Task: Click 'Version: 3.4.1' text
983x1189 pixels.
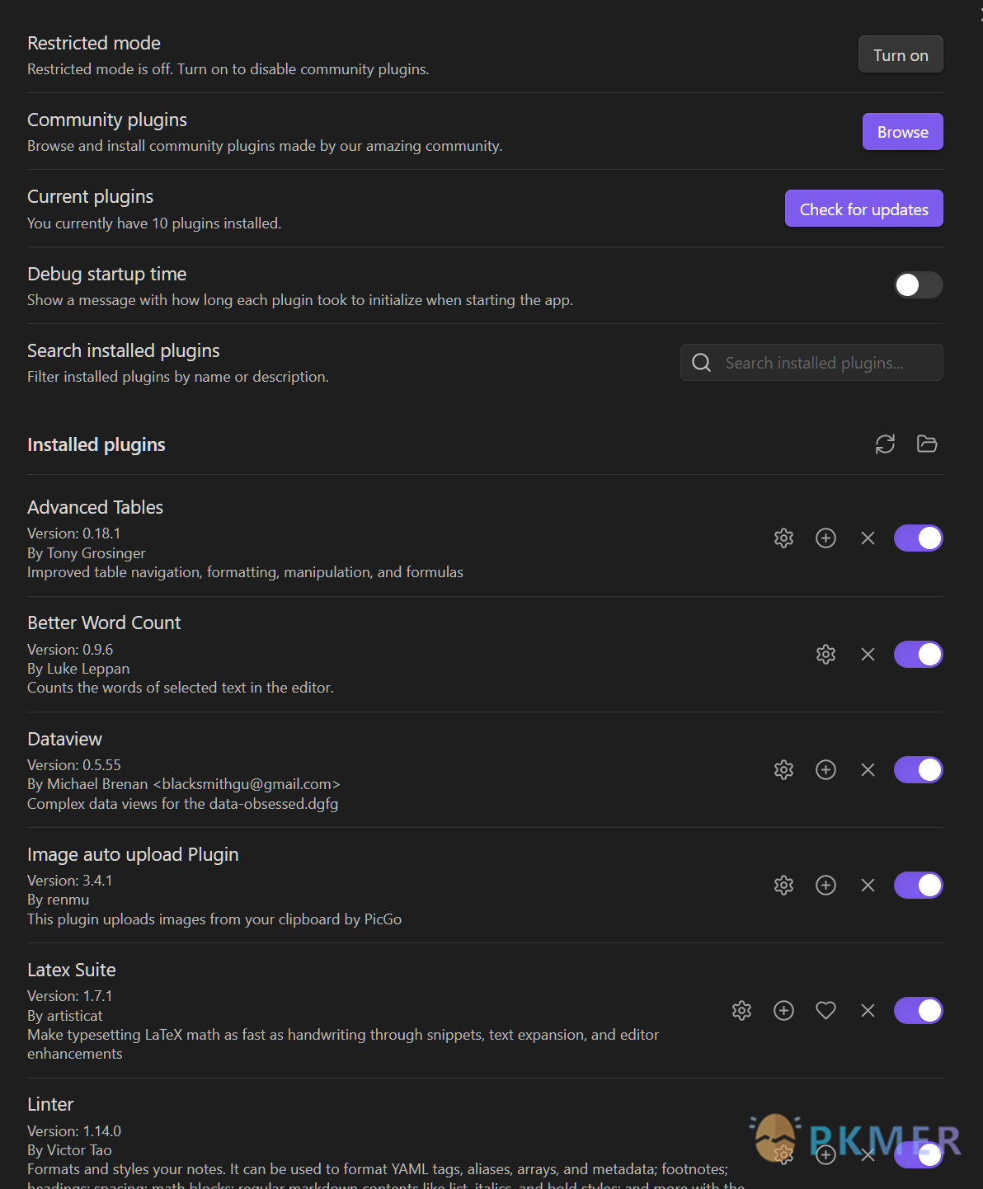Action: [x=70, y=881]
